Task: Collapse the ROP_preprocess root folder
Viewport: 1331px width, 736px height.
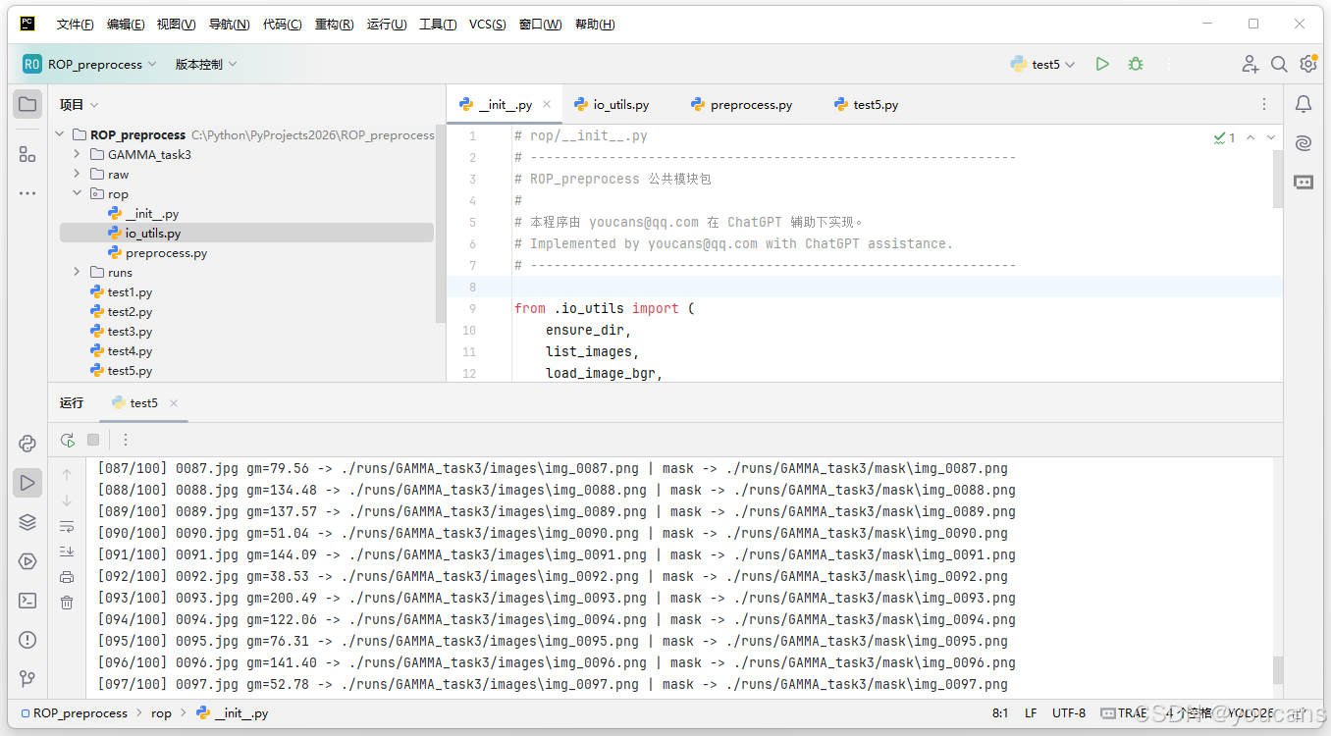Action: coord(59,134)
